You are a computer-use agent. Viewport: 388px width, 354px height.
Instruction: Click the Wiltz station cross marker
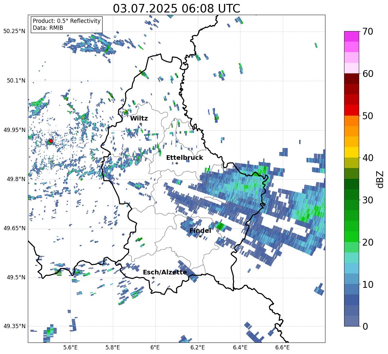[141, 124]
